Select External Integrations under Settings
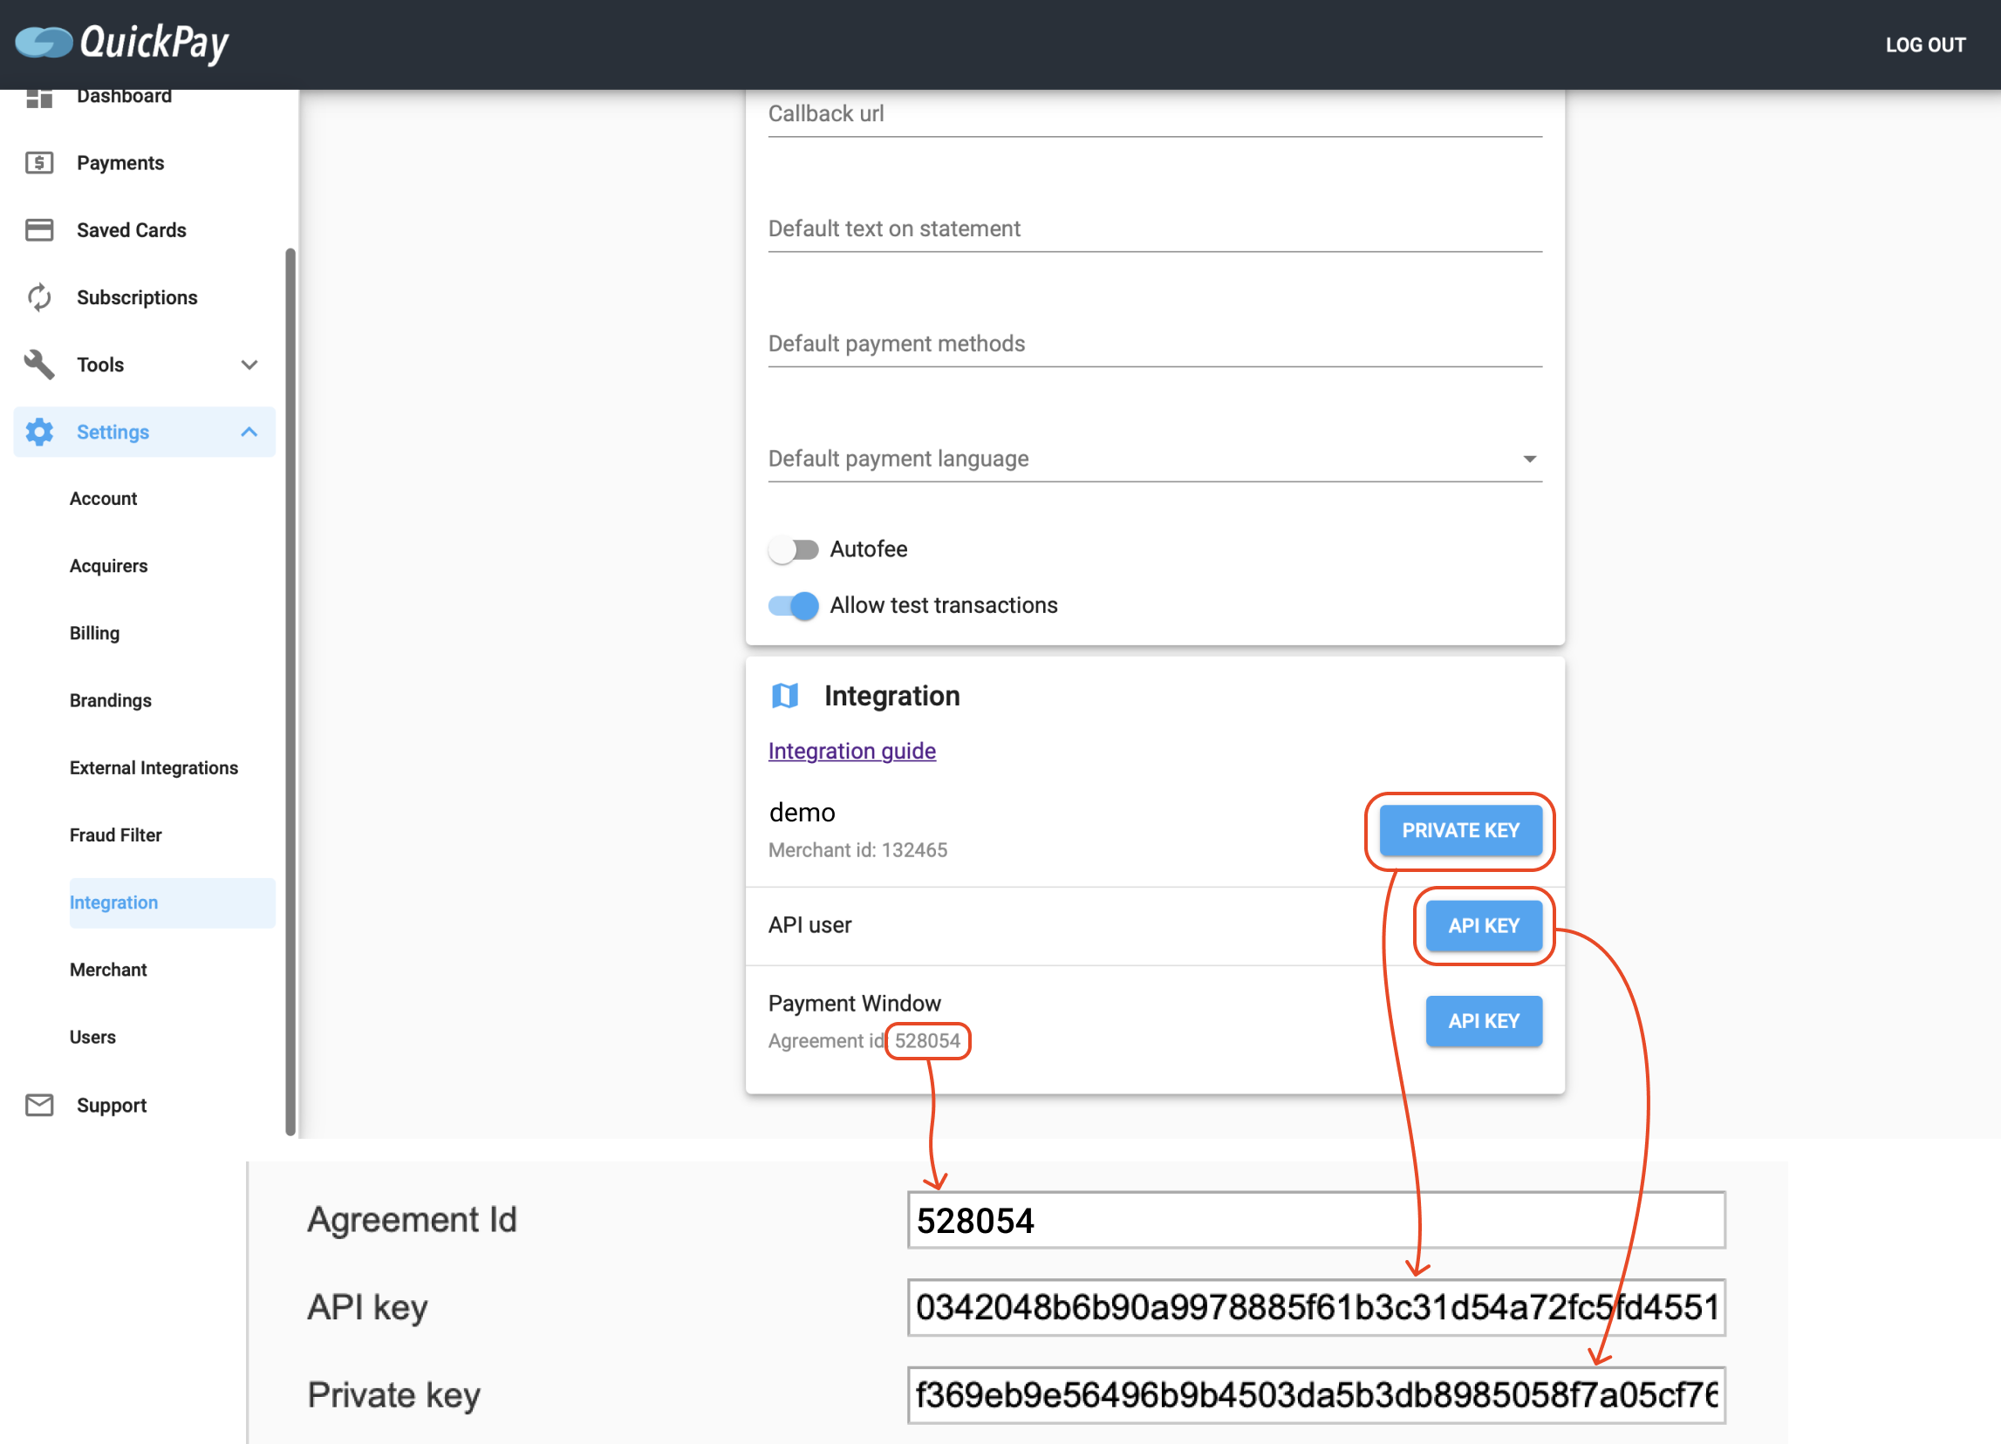Screen dimensions: 2001x1444 [x=154, y=767]
